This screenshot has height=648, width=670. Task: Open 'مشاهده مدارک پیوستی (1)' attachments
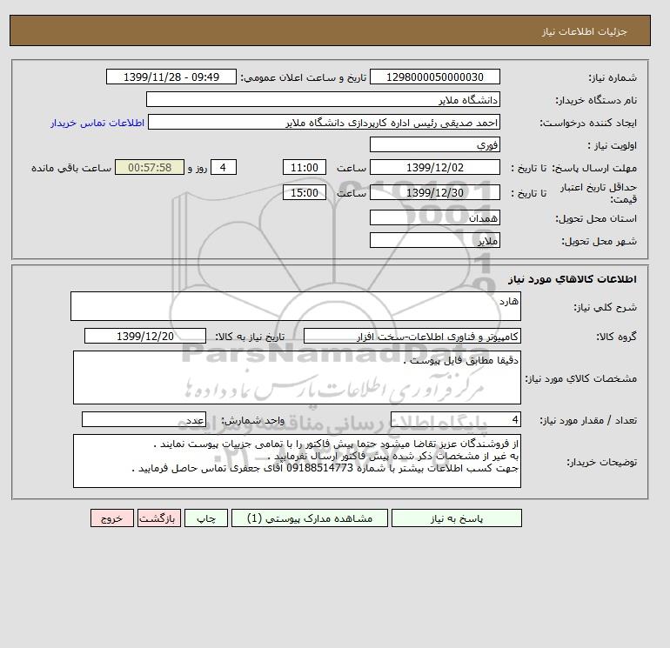click(310, 518)
